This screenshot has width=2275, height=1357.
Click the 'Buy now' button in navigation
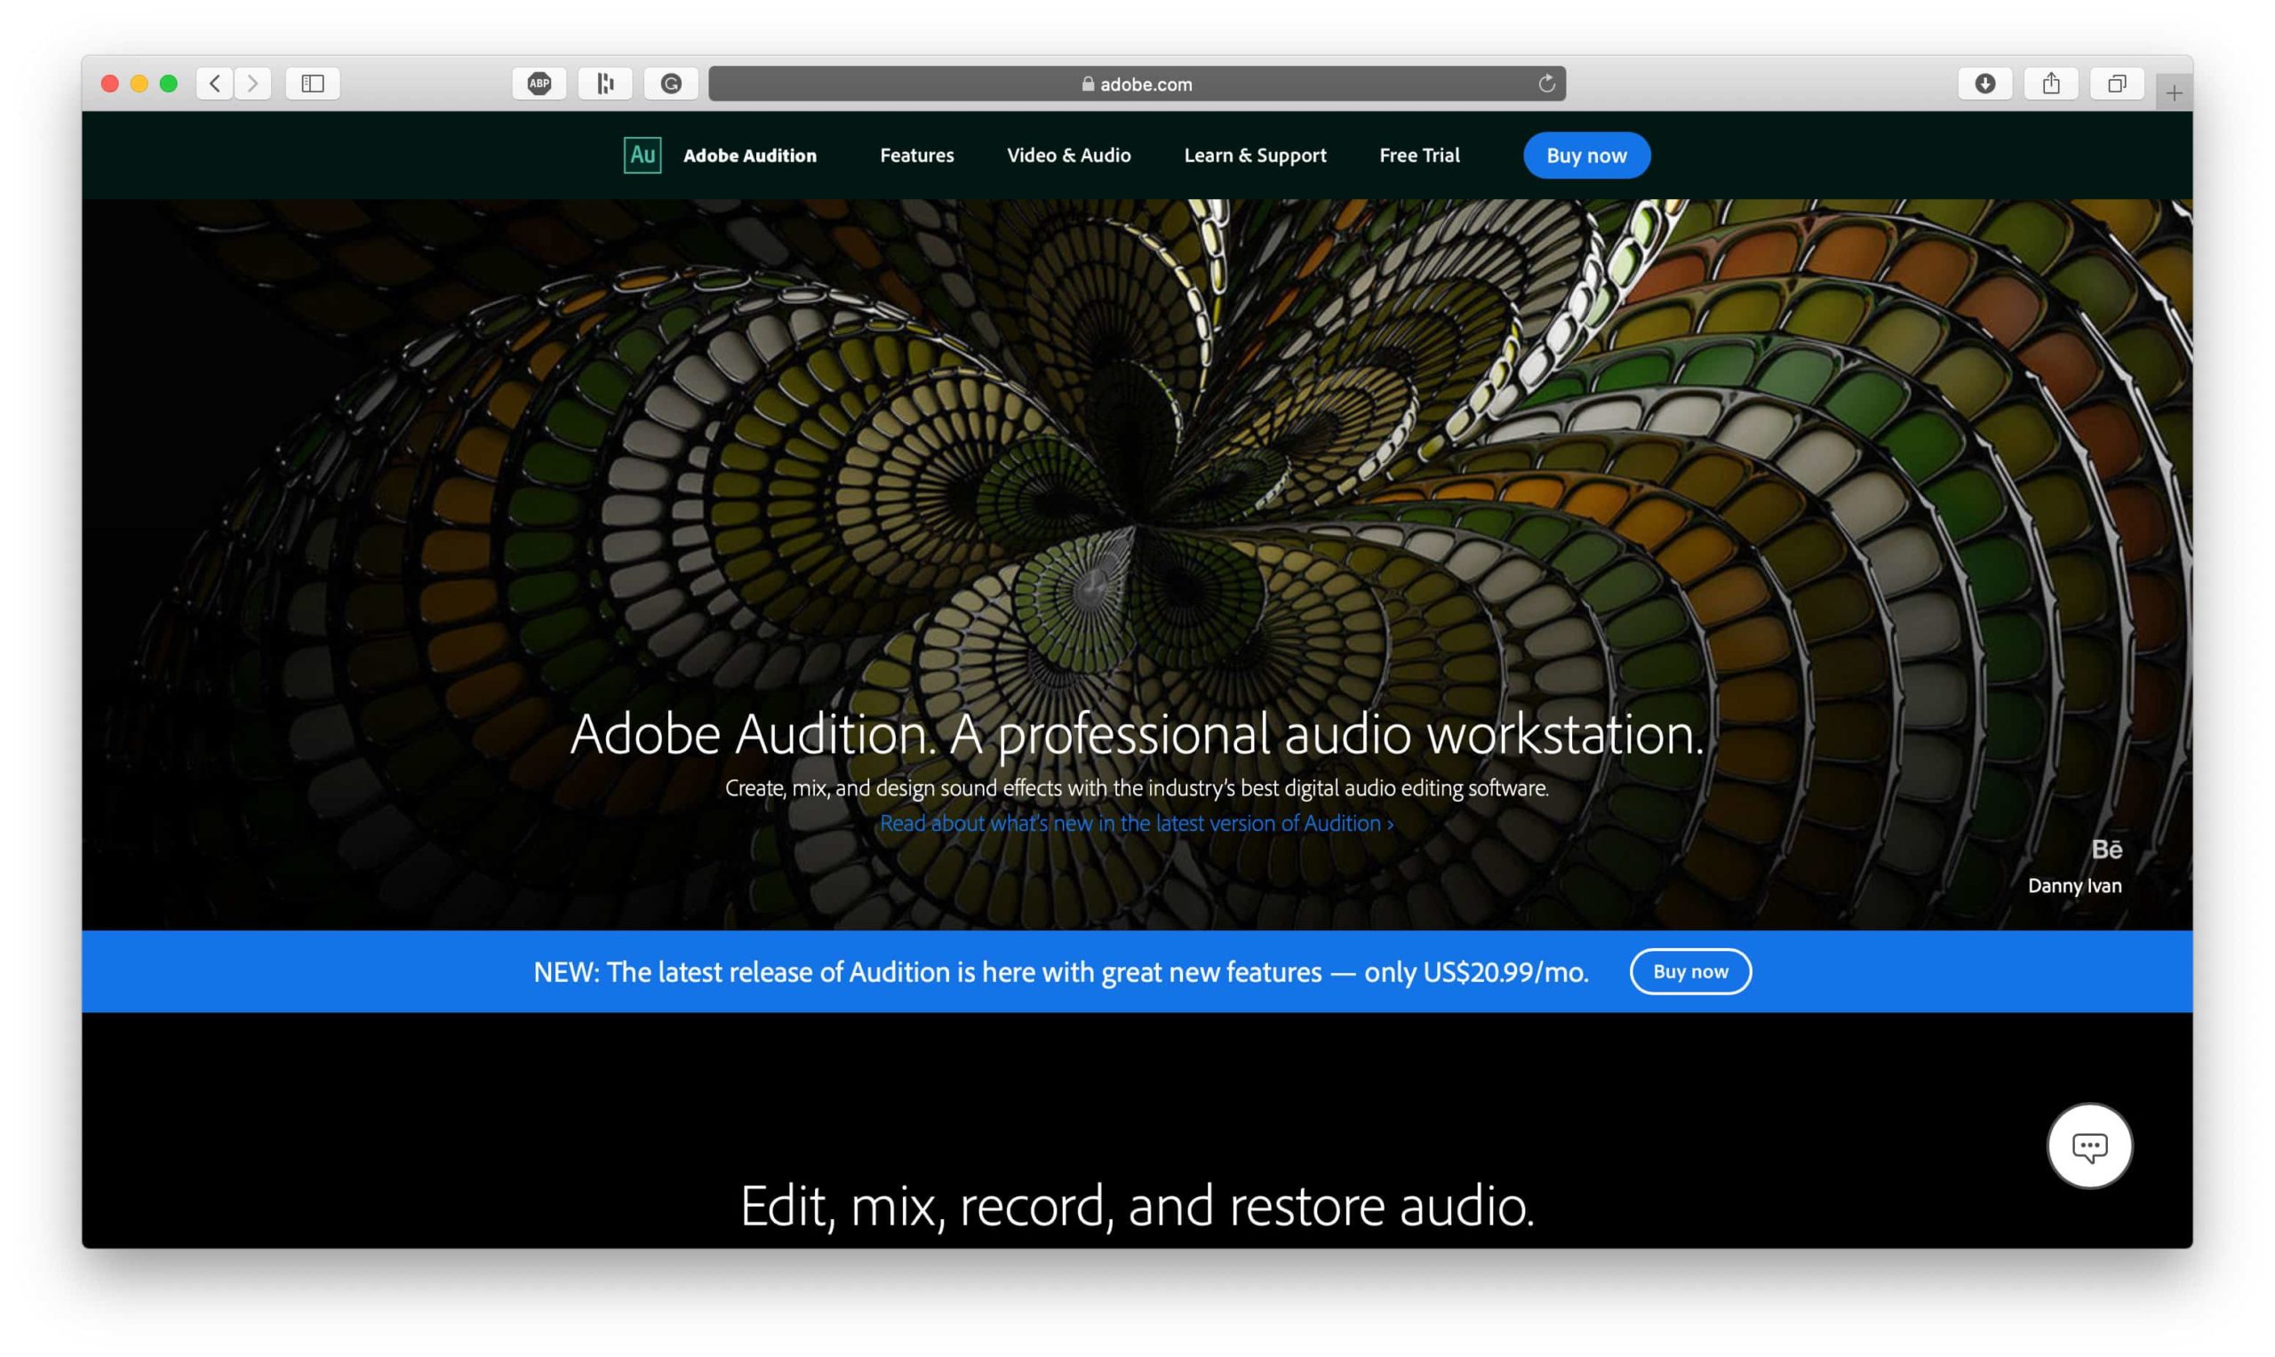click(1585, 154)
